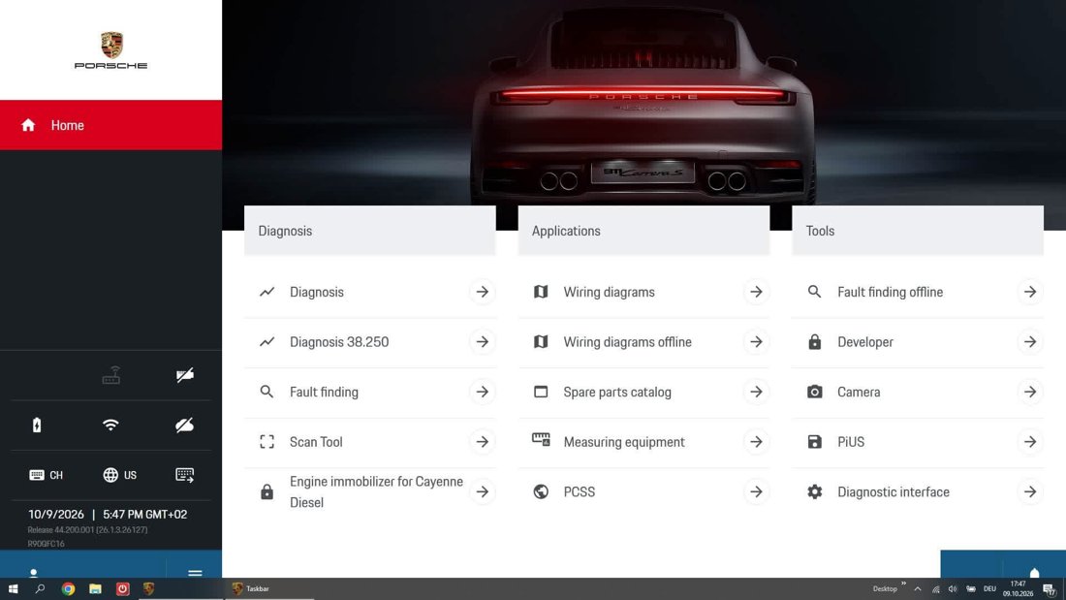
Task: Select the Measuring equipment icon
Action: coord(541,439)
